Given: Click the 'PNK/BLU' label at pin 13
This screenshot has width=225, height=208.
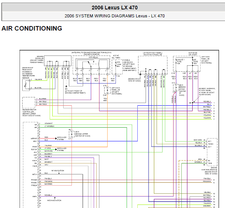Looking at the screenshot, I should 48,156.
